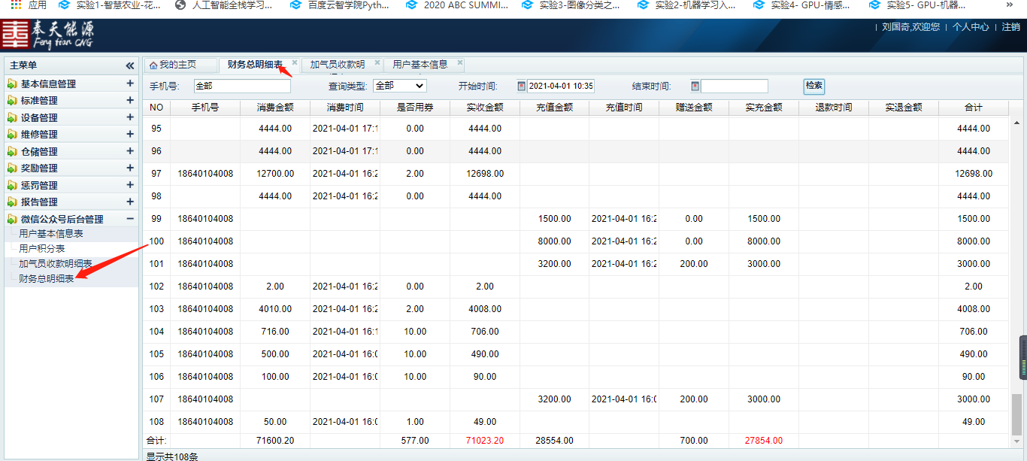Open the end time calendar picker
This screenshot has width=1027, height=461.
695,86
